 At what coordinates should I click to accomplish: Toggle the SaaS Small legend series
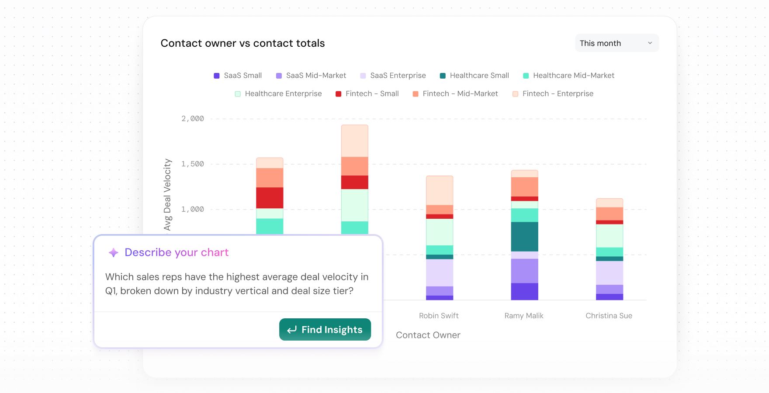point(238,76)
